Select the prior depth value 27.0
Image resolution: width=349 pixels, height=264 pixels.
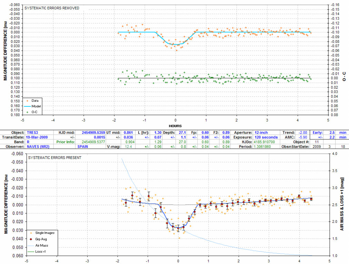182,142
